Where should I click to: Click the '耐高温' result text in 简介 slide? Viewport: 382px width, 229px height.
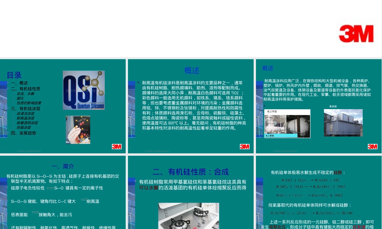click(x=93, y=201)
